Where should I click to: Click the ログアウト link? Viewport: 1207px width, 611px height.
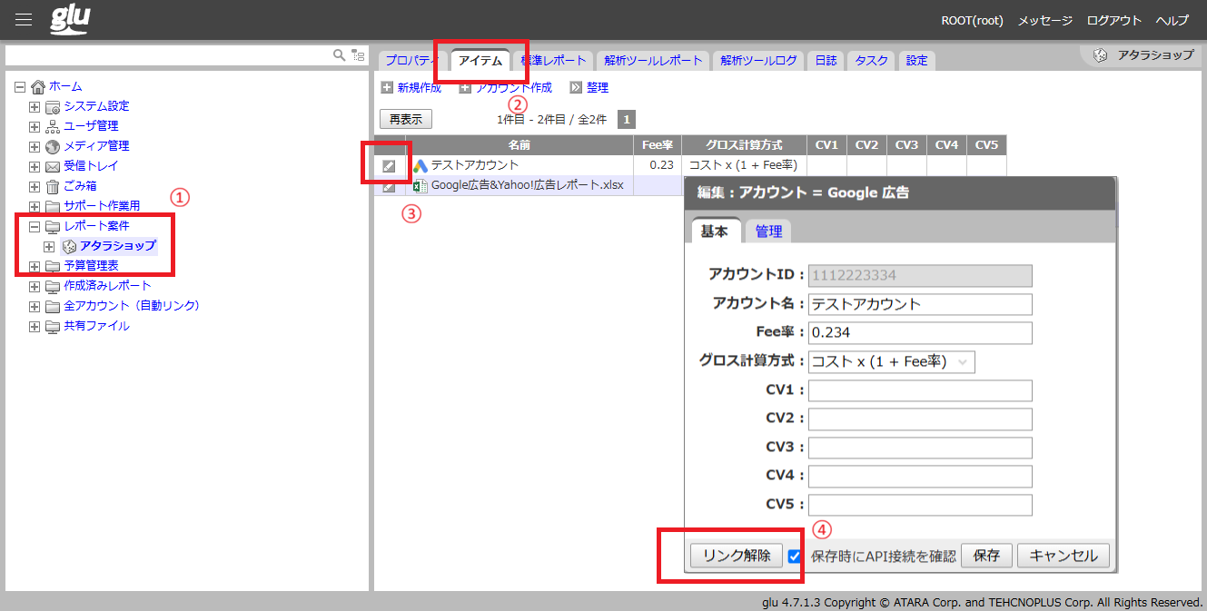(x=1114, y=20)
